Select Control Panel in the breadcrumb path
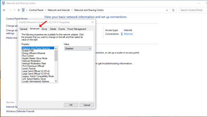207x117 pixels. coord(36,10)
